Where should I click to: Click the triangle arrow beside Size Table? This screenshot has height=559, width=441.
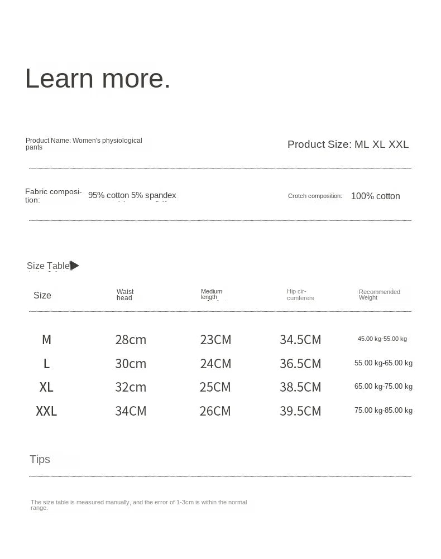[75, 266]
